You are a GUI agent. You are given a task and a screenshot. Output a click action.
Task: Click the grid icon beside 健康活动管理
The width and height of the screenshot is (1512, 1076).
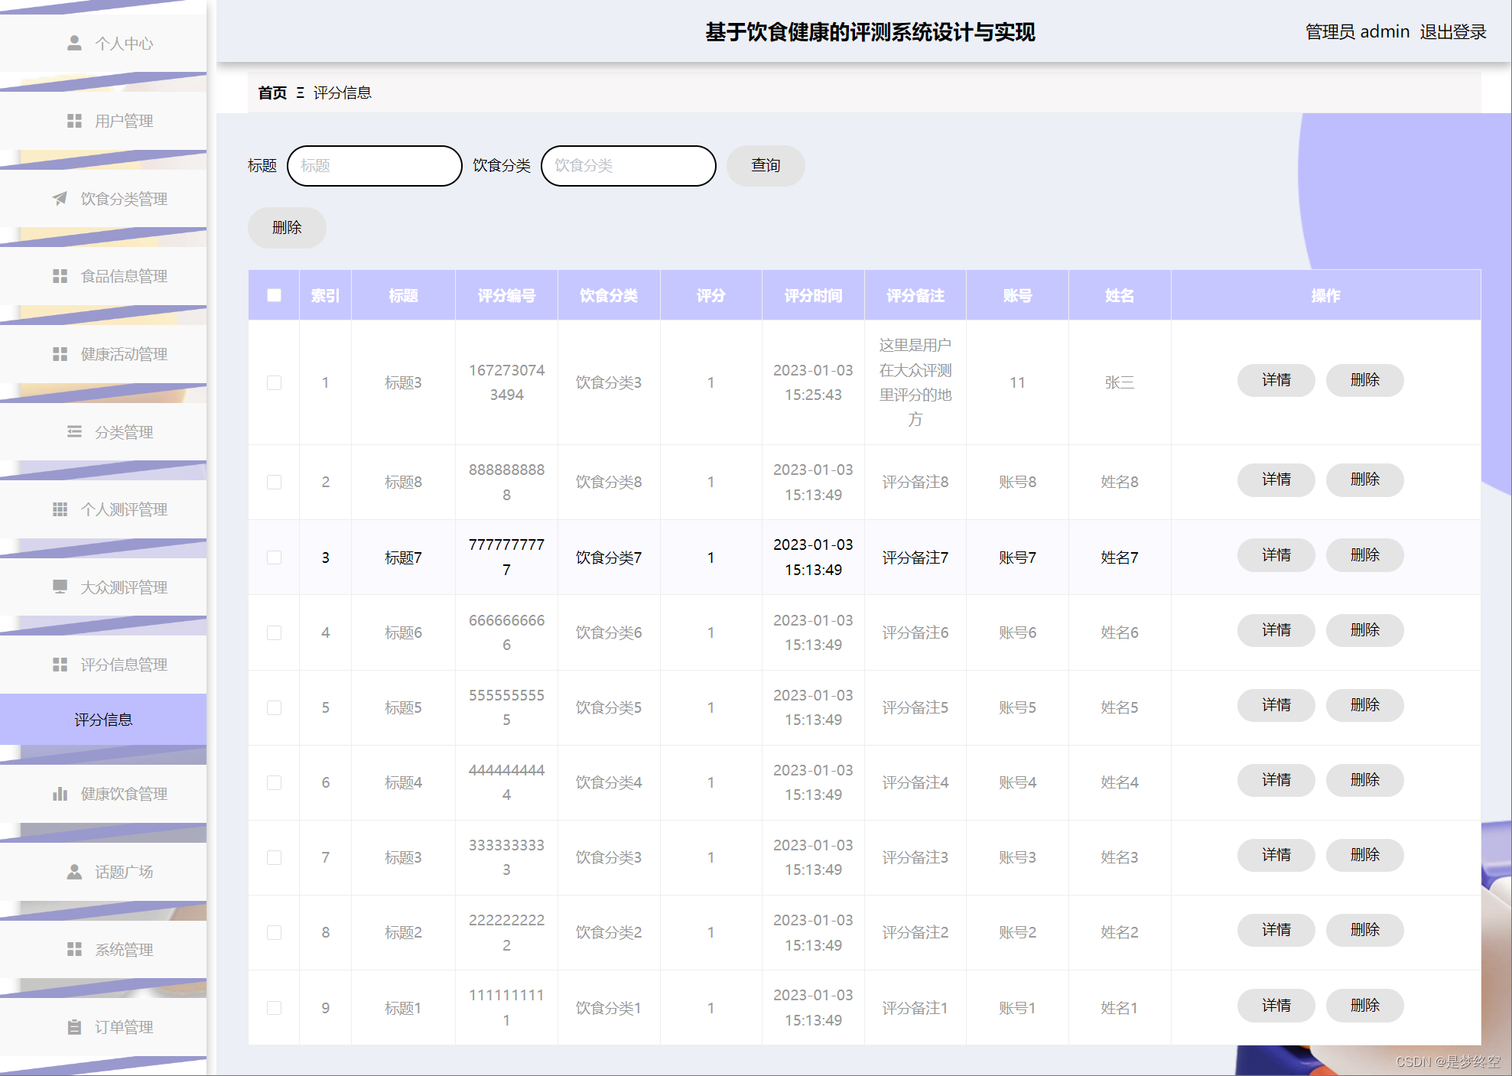coord(60,354)
